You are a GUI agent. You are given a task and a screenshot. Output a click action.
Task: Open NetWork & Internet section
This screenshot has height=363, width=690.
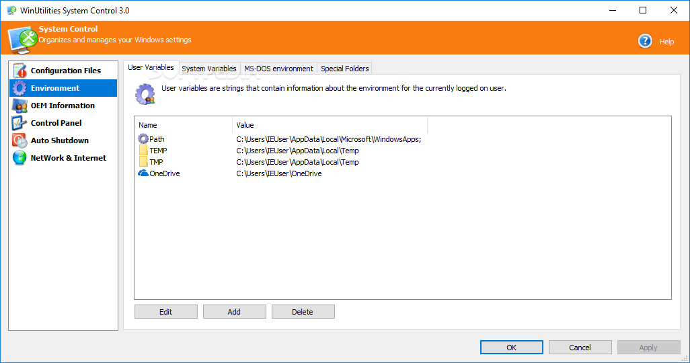point(63,158)
